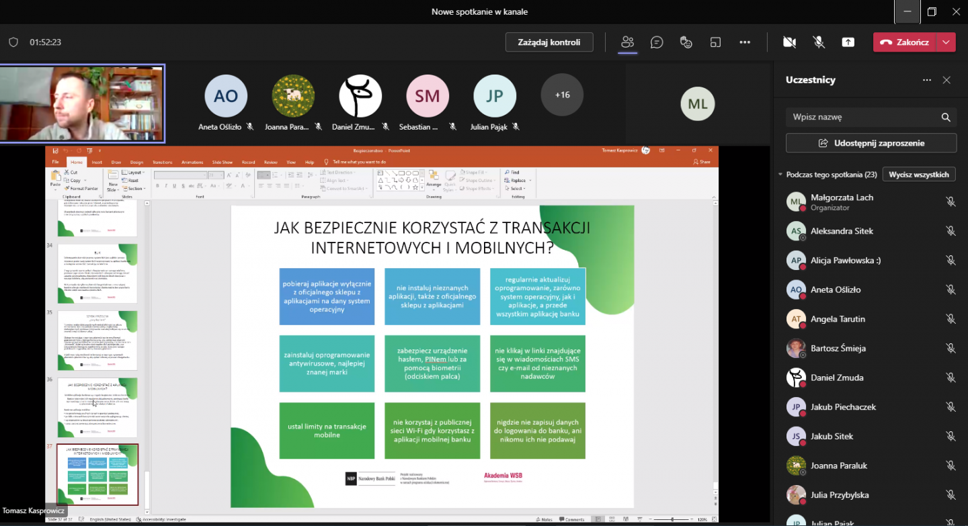
Task: Click Wycisz wszystkich button
Action: pos(919,174)
